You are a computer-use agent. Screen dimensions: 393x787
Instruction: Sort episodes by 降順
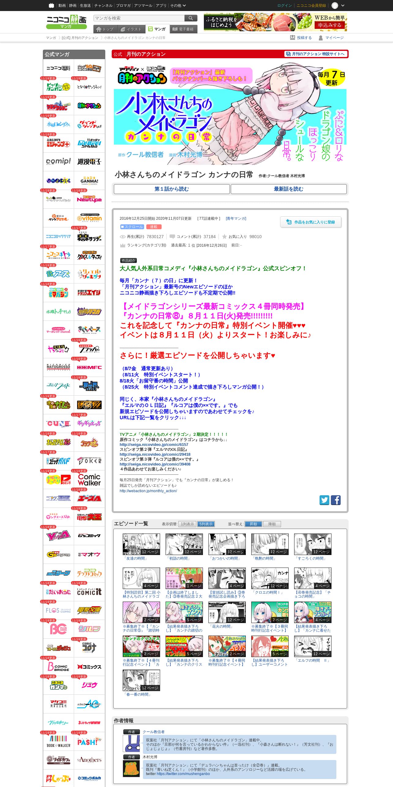272,524
